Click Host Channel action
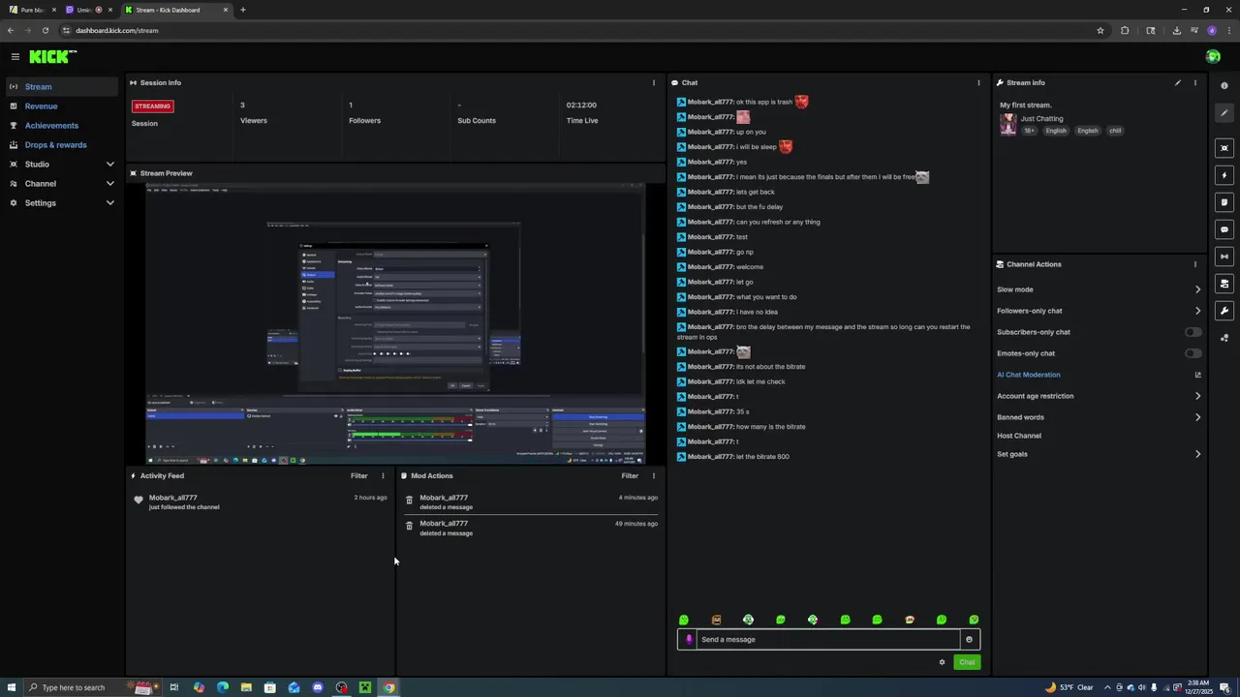The width and height of the screenshot is (1240, 697). [1019, 436]
